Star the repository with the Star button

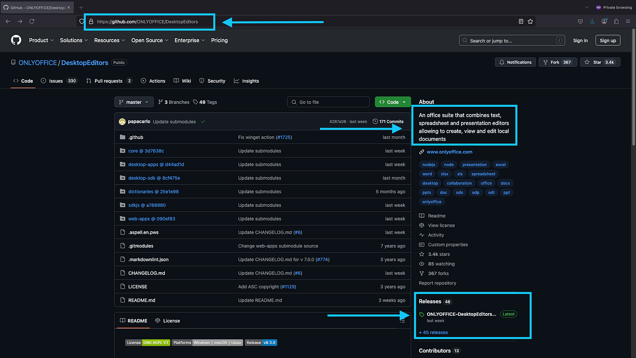600,62
